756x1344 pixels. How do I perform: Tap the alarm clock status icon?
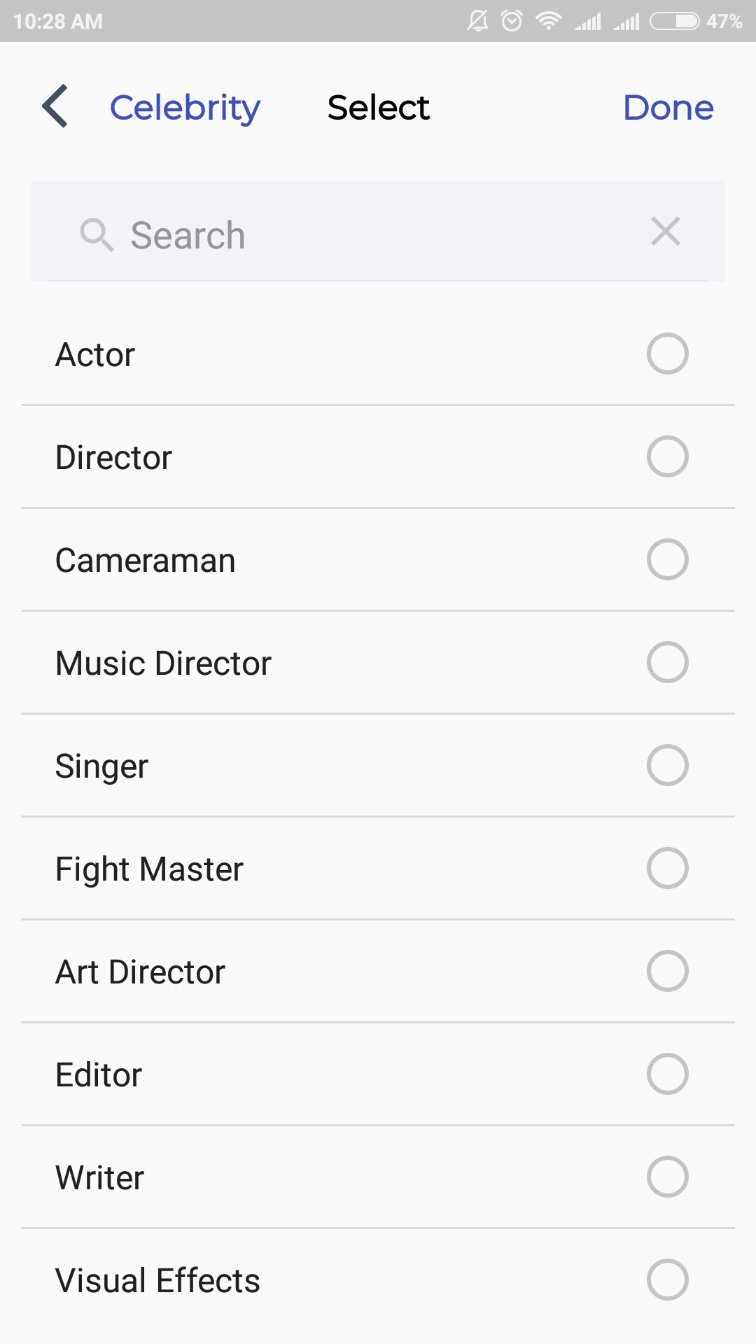(512, 21)
